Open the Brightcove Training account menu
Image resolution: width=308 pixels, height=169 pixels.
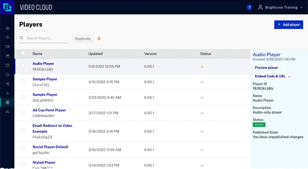pyautogui.click(x=281, y=7)
